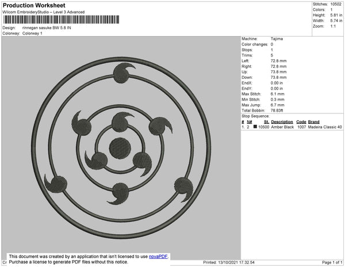Click the Up value 73.8 mm
Viewport: 345px width, 267px height.
click(x=278, y=72)
